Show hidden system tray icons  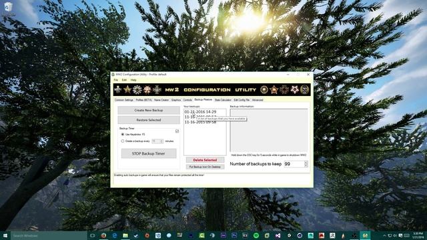(x=384, y=235)
